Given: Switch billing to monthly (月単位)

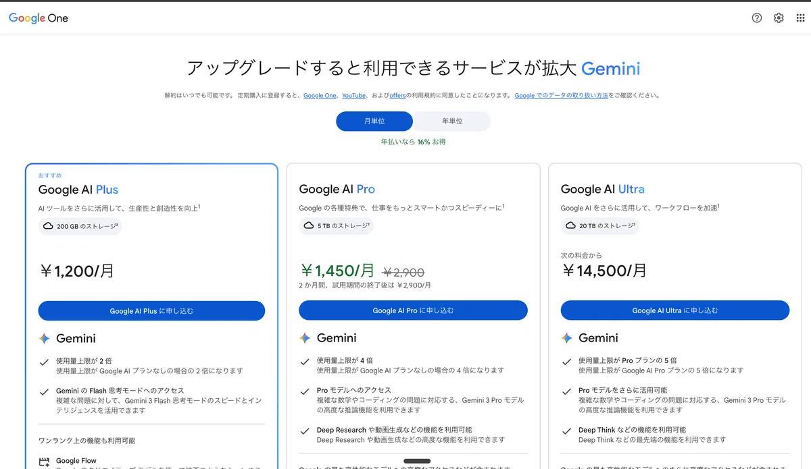Looking at the screenshot, I should coord(374,121).
